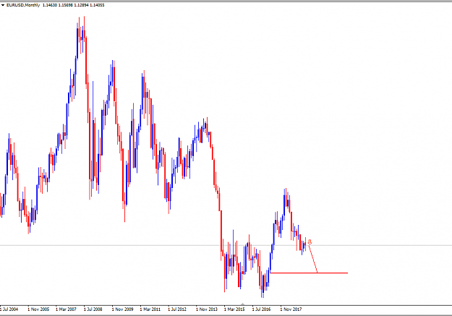Click the 1 Jul 2004 date label

coord(9,309)
